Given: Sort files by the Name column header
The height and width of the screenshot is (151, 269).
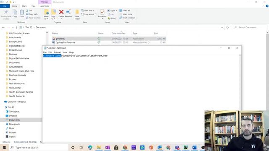Looking at the screenshot, I should (x=55, y=34).
